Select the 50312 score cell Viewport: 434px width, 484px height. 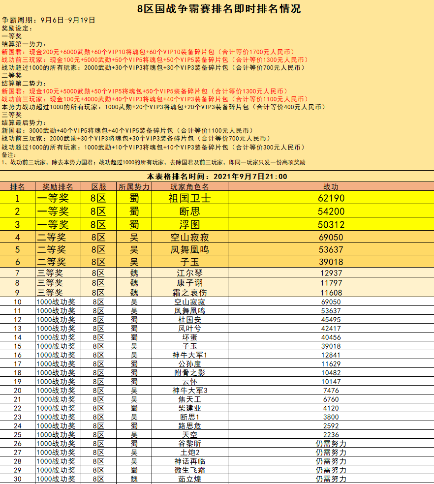(331, 225)
